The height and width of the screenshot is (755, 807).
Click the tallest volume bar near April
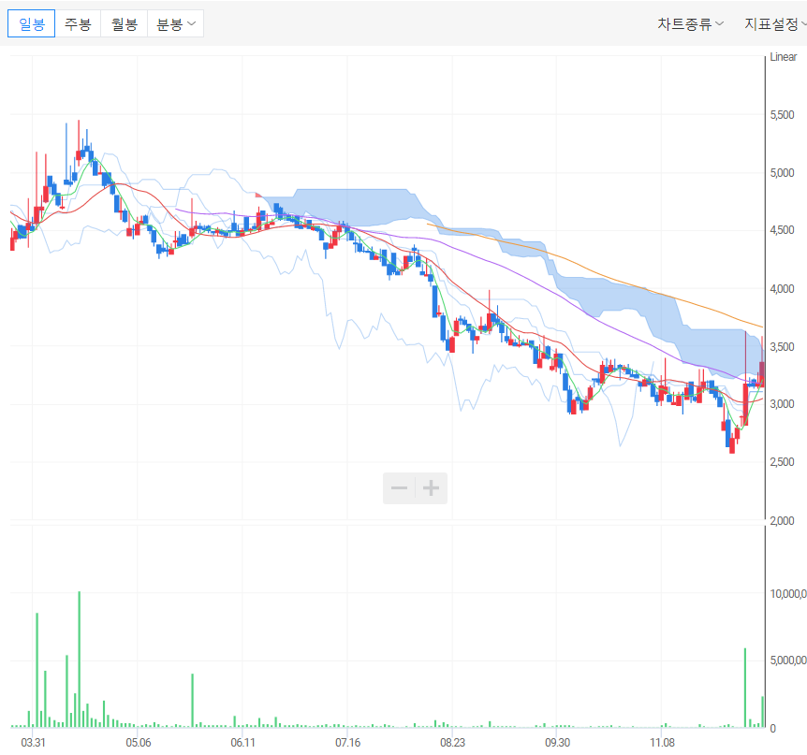point(80,660)
